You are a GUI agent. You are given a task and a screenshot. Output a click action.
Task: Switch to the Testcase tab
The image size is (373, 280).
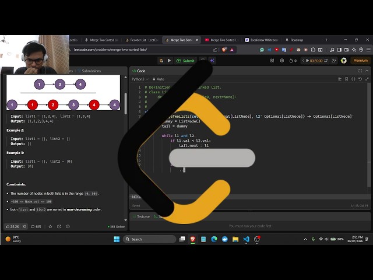coord(141,216)
